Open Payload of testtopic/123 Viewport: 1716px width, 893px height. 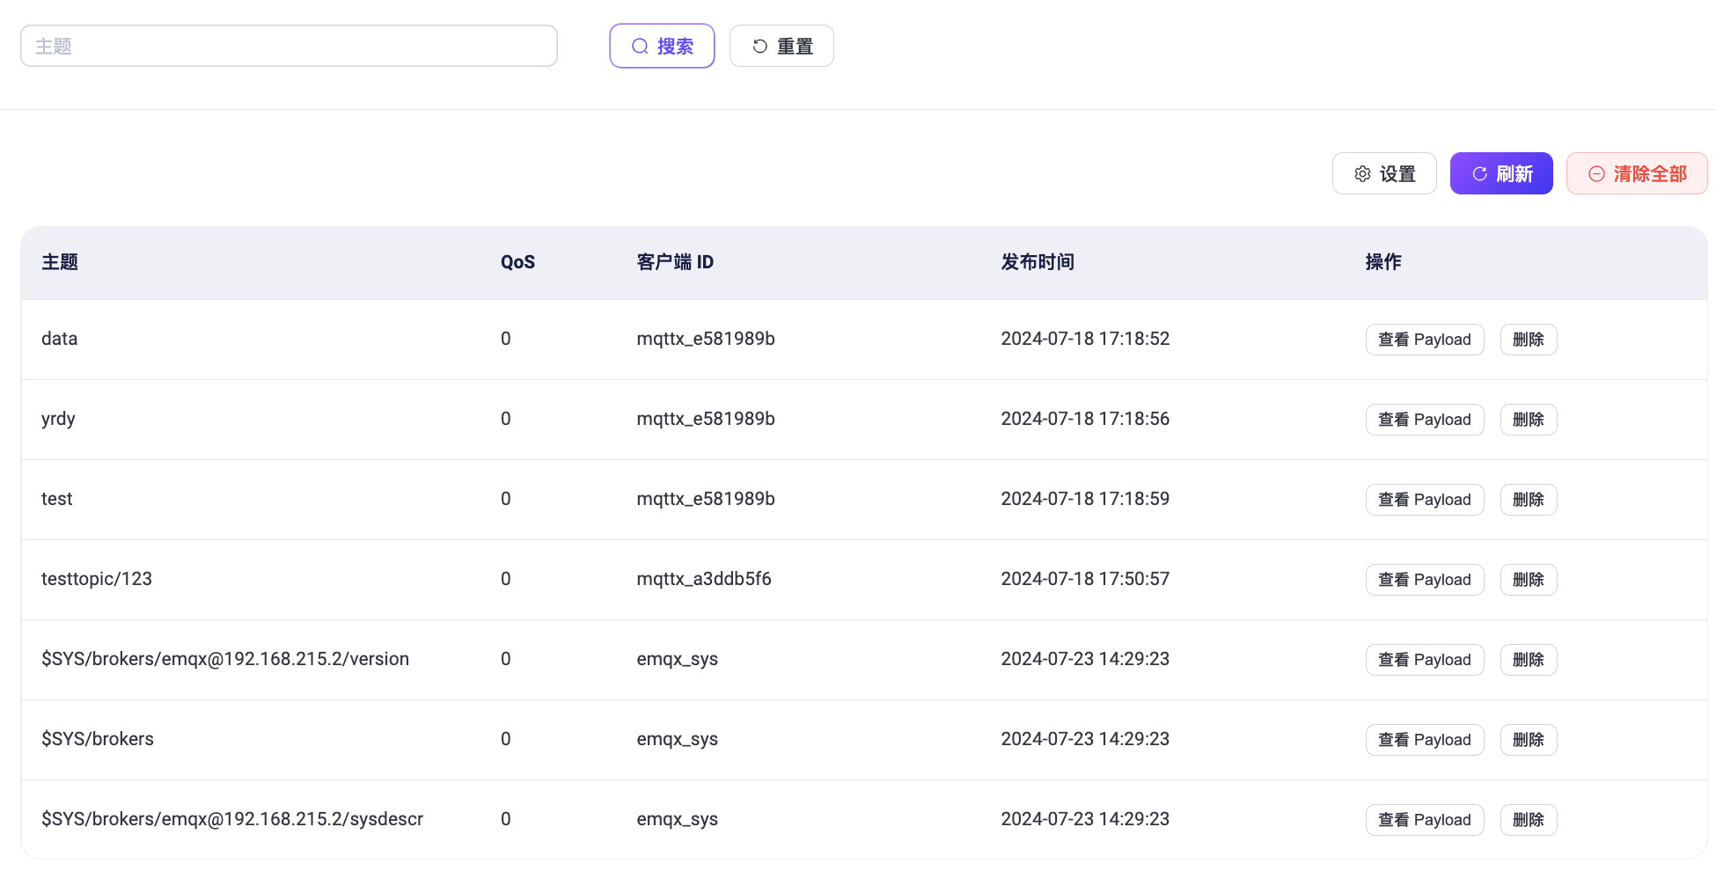[x=1424, y=580]
